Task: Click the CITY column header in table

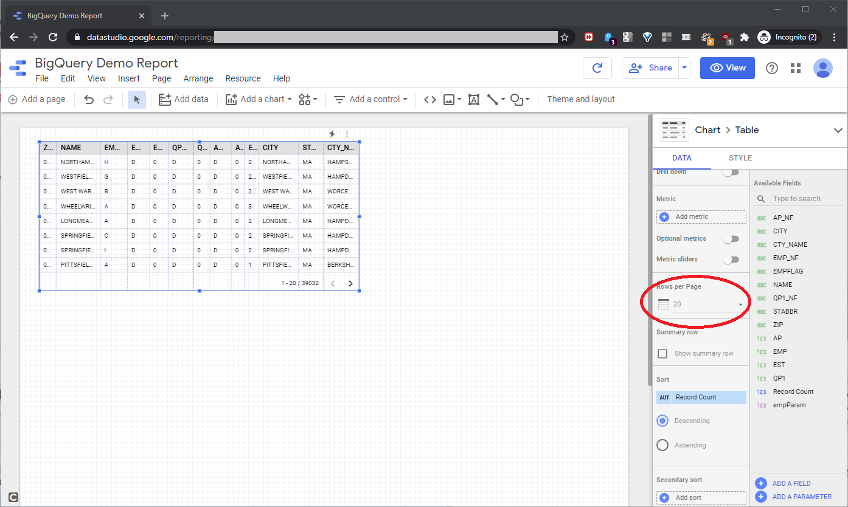Action: pos(279,148)
